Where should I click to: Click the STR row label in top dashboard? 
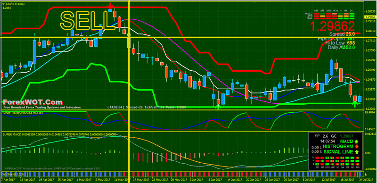pyautogui.click(x=310, y=16)
